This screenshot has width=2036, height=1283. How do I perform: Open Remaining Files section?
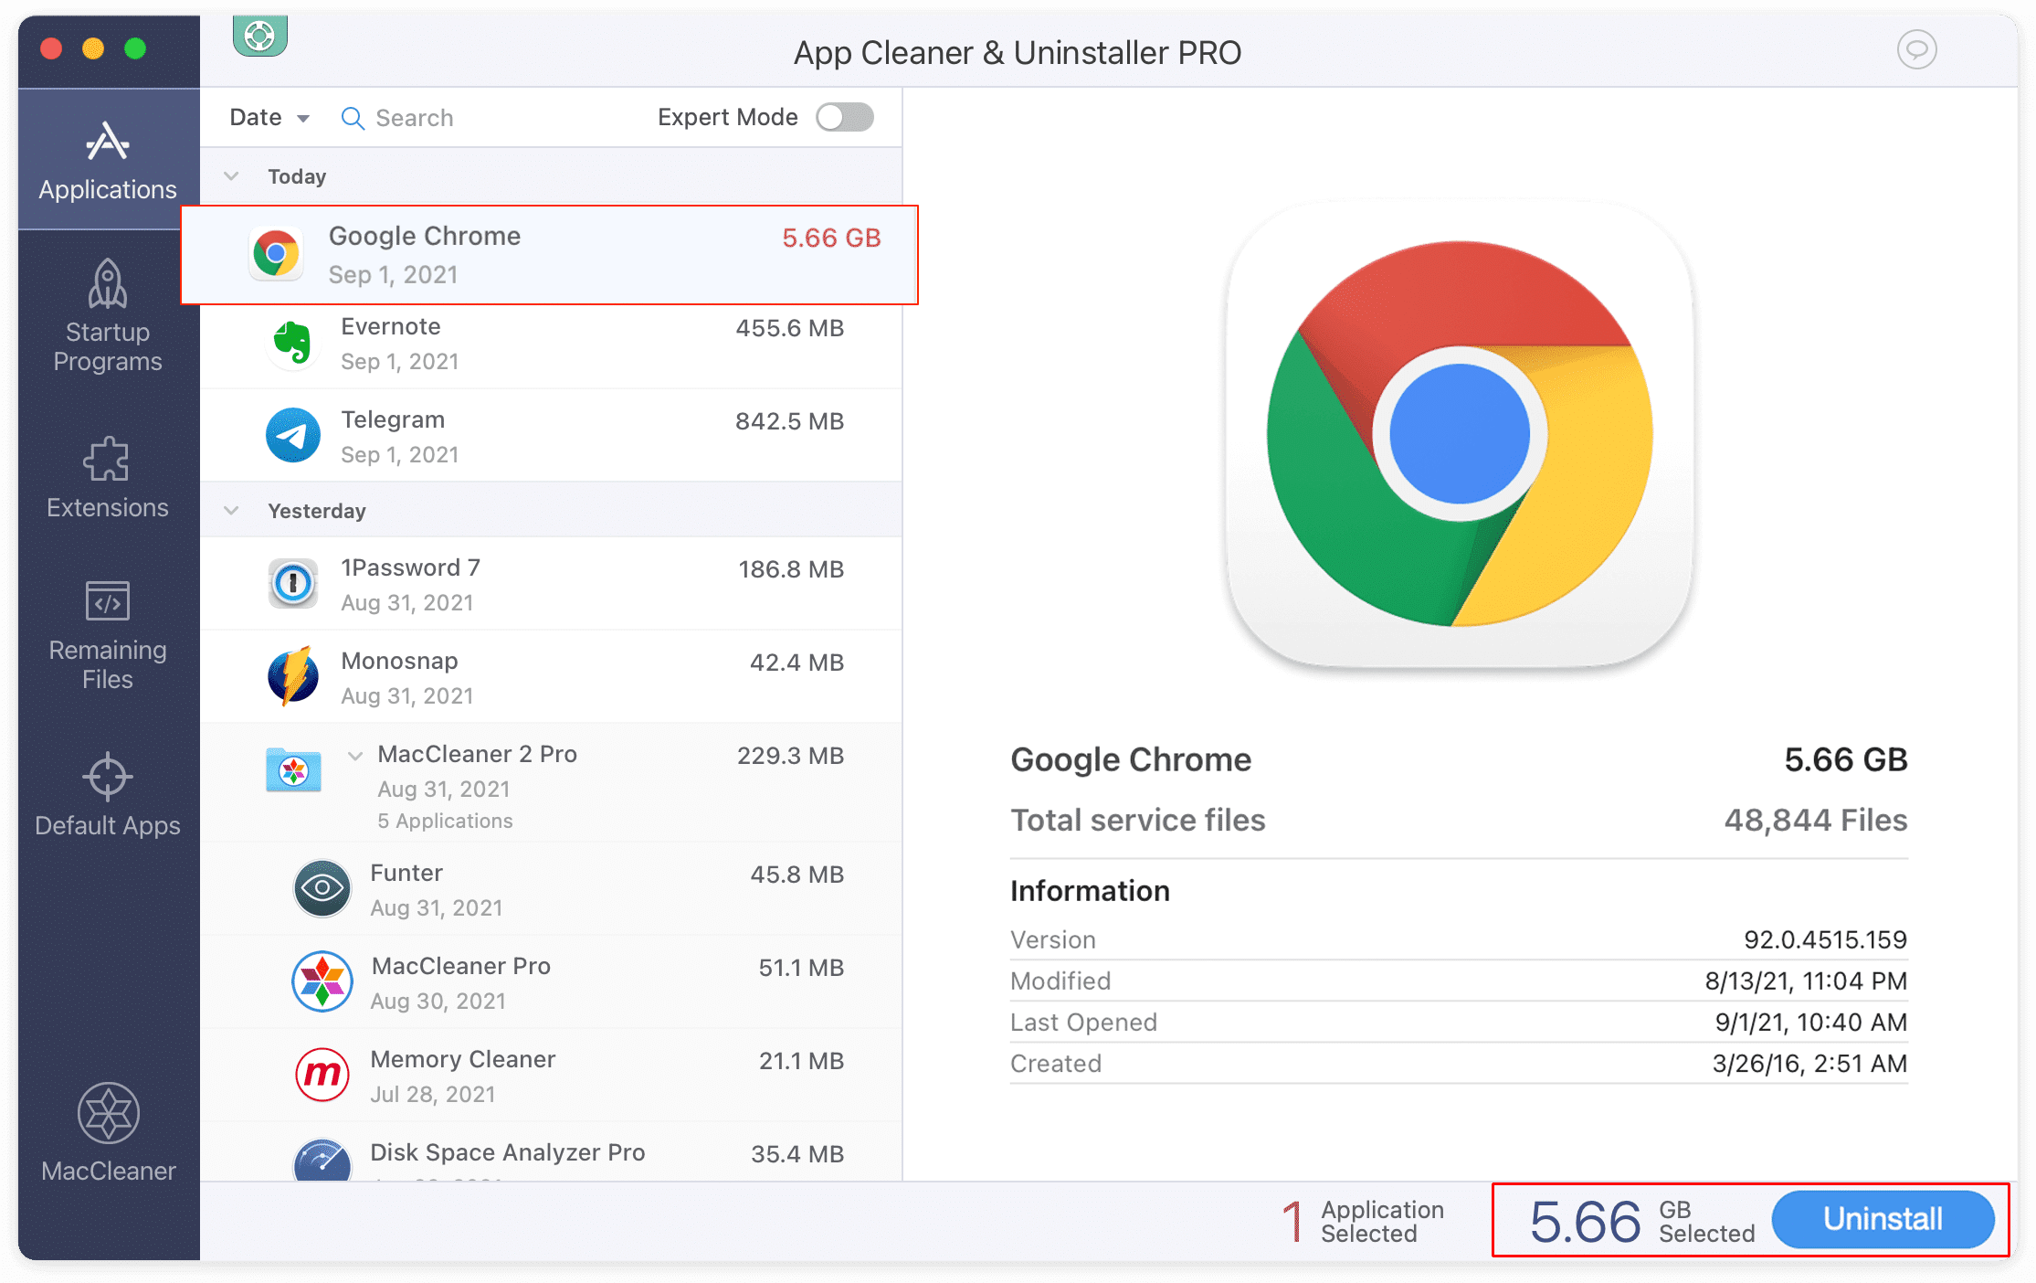tap(108, 635)
